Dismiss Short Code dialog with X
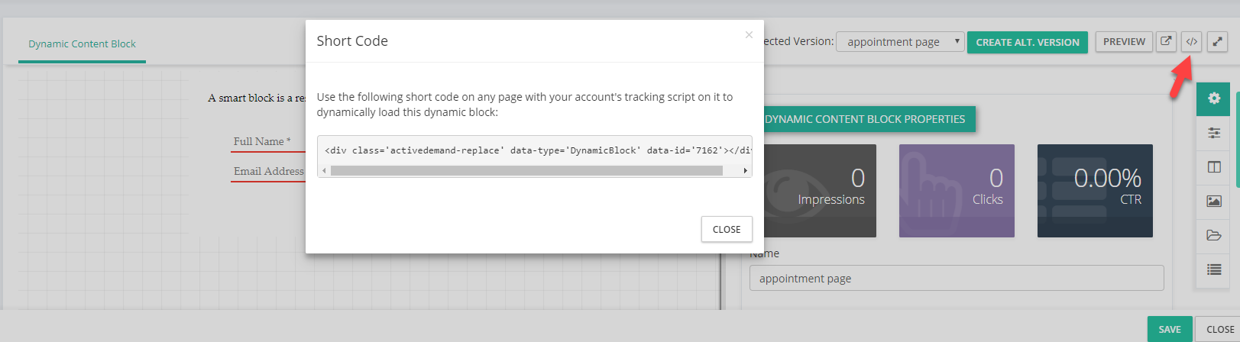1240x342 pixels. tap(749, 35)
